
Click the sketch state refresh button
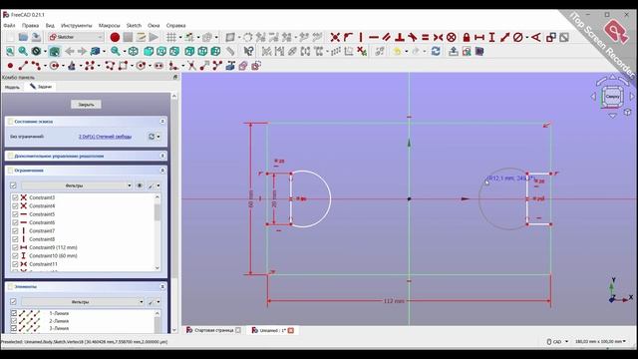(x=152, y=137)
